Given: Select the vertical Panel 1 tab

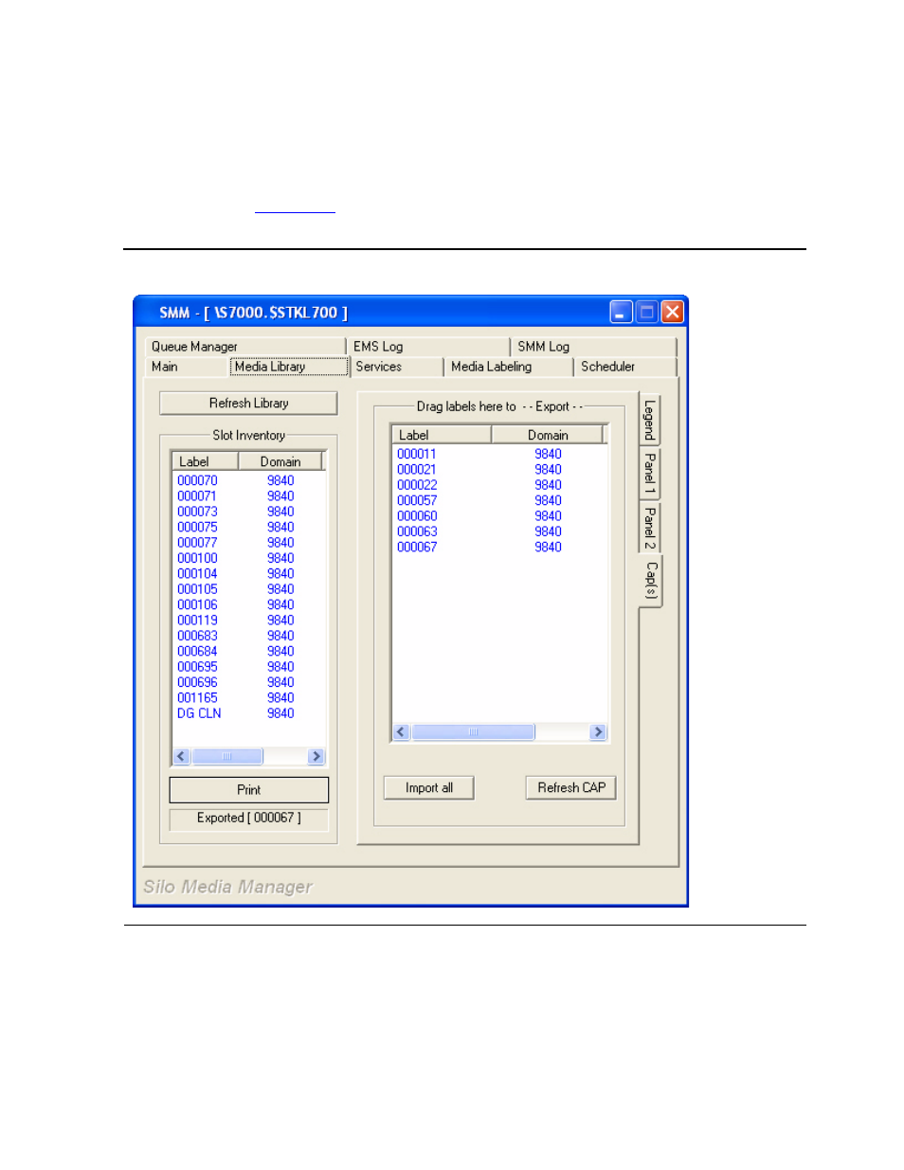Looking at the screenshot, I should 650,472.
